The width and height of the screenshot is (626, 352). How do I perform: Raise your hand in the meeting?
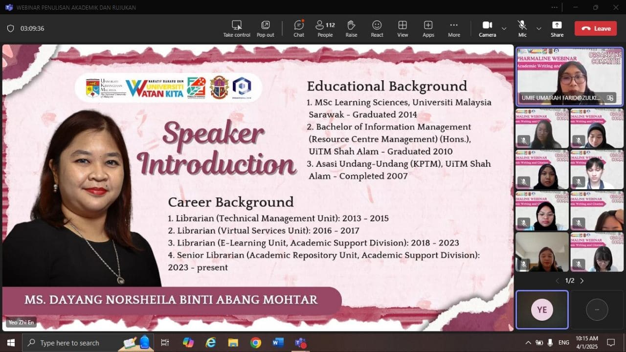(351, 28)
